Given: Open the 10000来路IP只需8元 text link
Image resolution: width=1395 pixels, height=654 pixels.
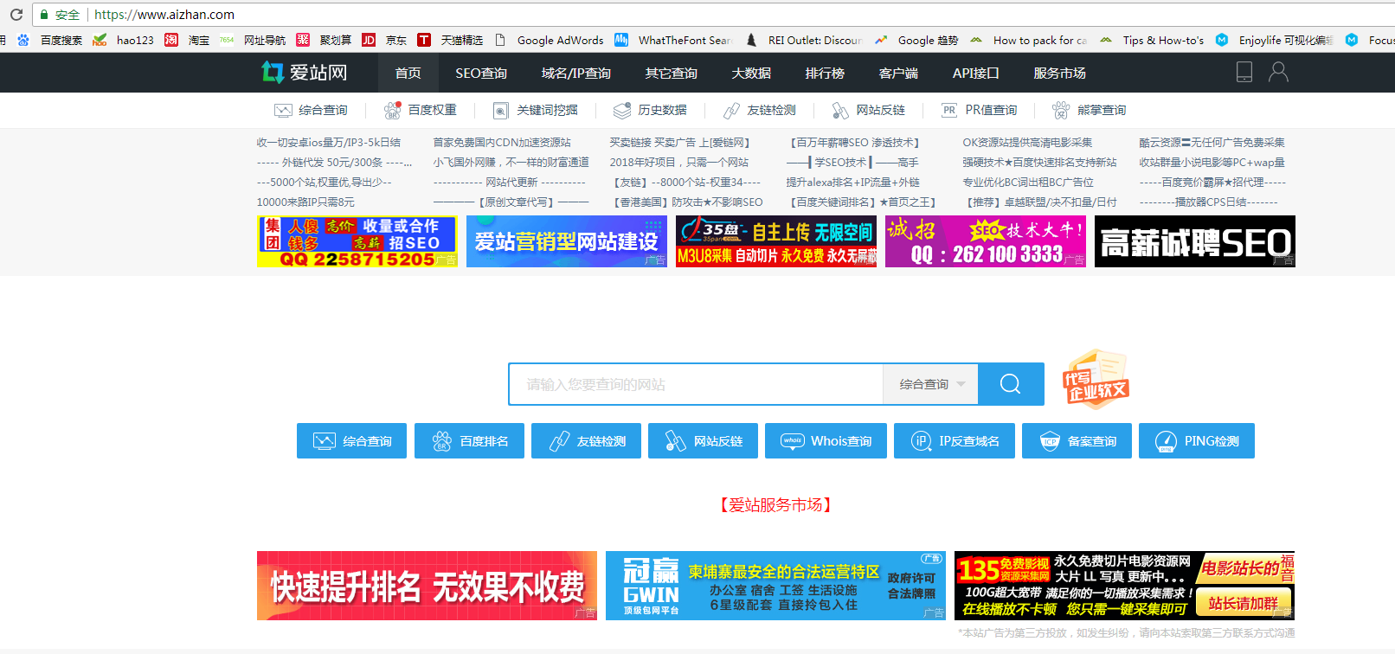Looking at the screenshot, I should pyautogui.click(x=305, y=202).
